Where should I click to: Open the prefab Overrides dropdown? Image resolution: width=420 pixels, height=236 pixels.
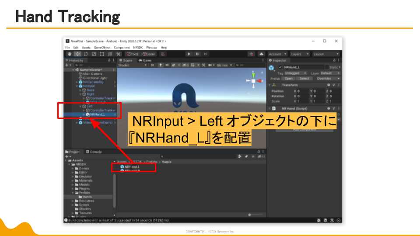tap(329, 78)
